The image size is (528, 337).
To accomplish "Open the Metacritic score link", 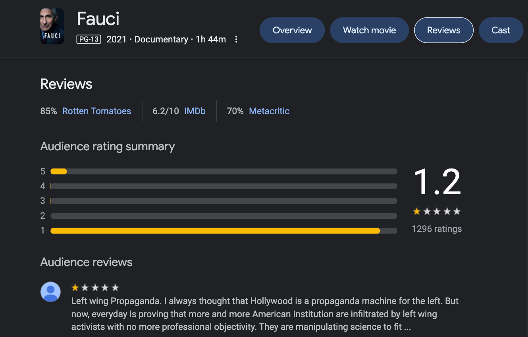I will (269, 111).
